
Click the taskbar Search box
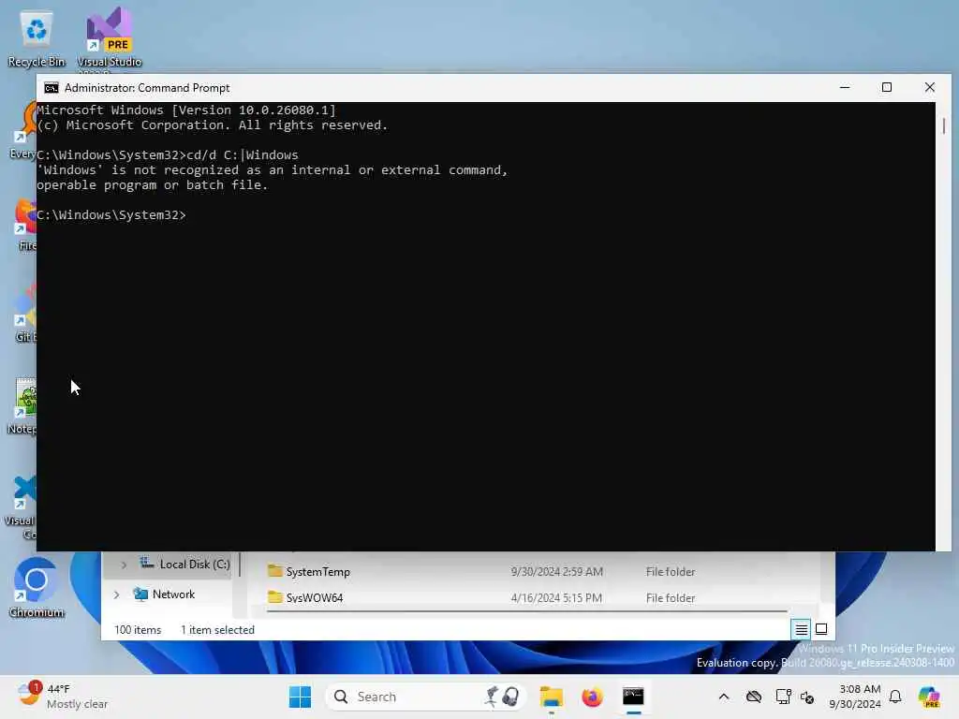425,697
